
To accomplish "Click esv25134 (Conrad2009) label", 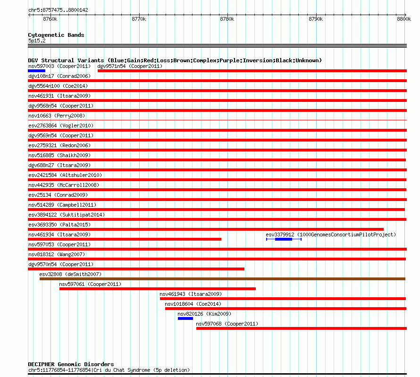I will click(58, 195).
